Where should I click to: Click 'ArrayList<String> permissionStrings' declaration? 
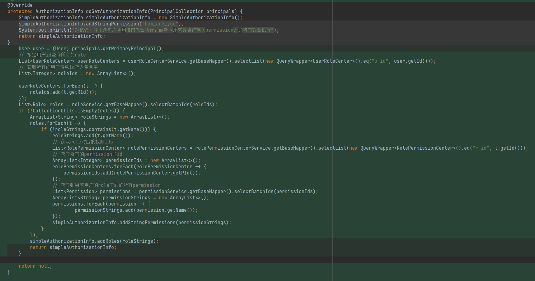pos(101,198)
